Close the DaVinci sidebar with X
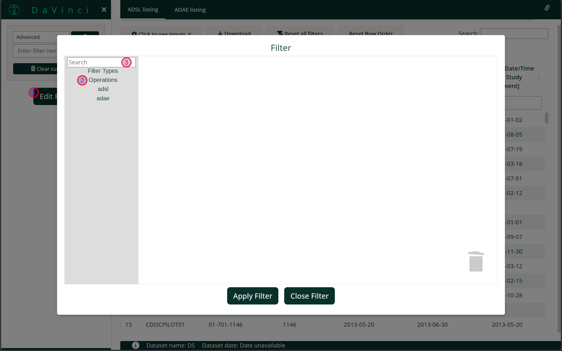Viewport: 562px width, 351px height. (104, 10)
